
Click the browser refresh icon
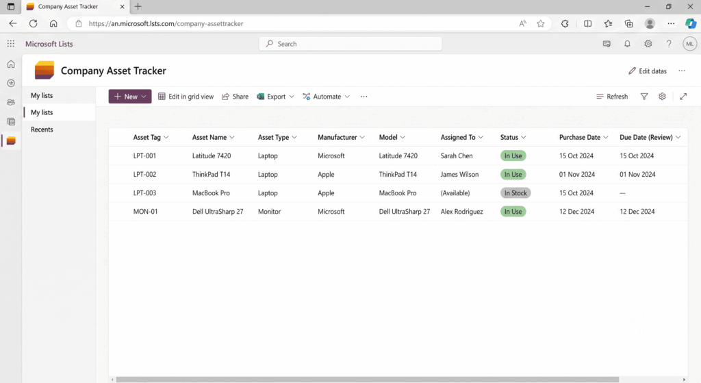pos(33,24)
